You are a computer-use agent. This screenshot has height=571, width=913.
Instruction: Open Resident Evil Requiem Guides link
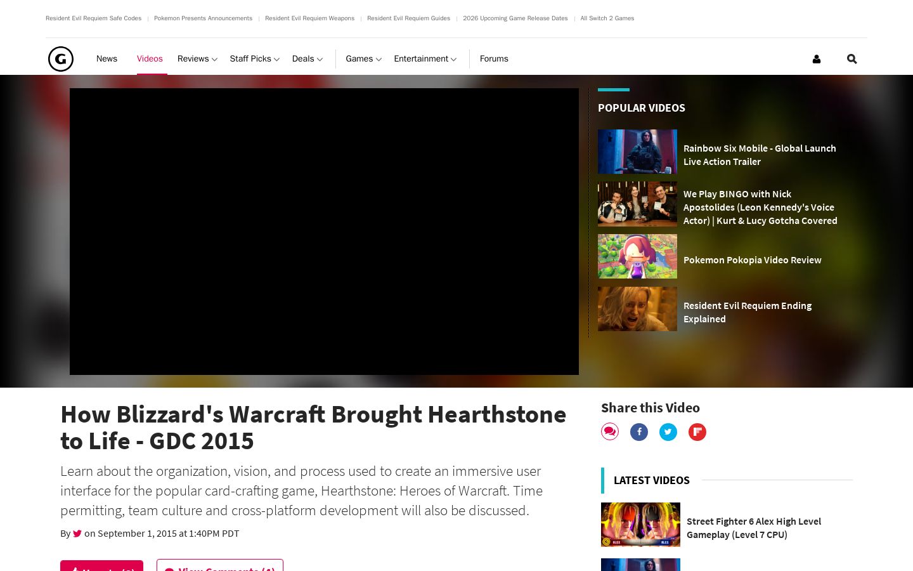click(408, 18)
